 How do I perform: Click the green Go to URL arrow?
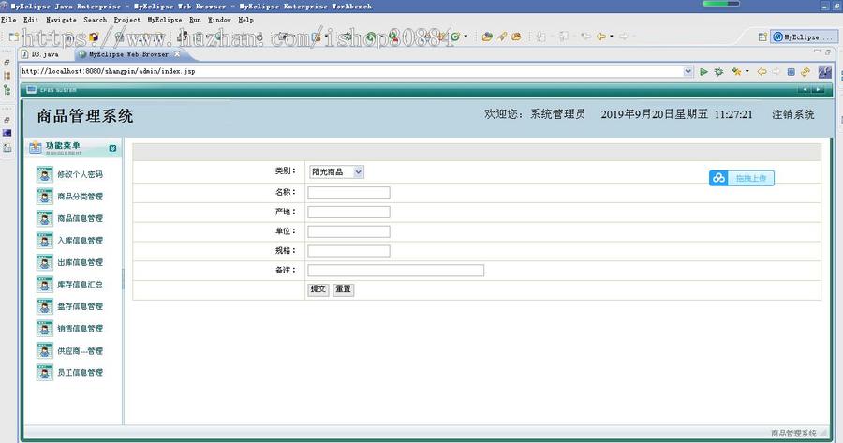click(x=703, y=71)
